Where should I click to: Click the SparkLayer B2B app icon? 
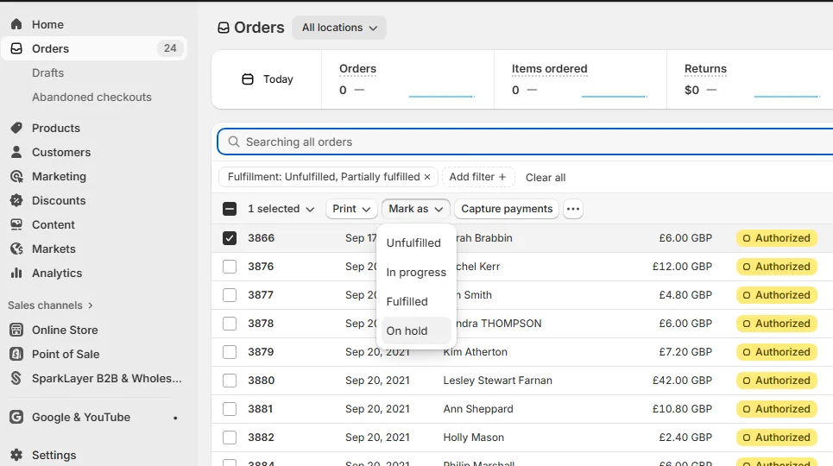16,378
